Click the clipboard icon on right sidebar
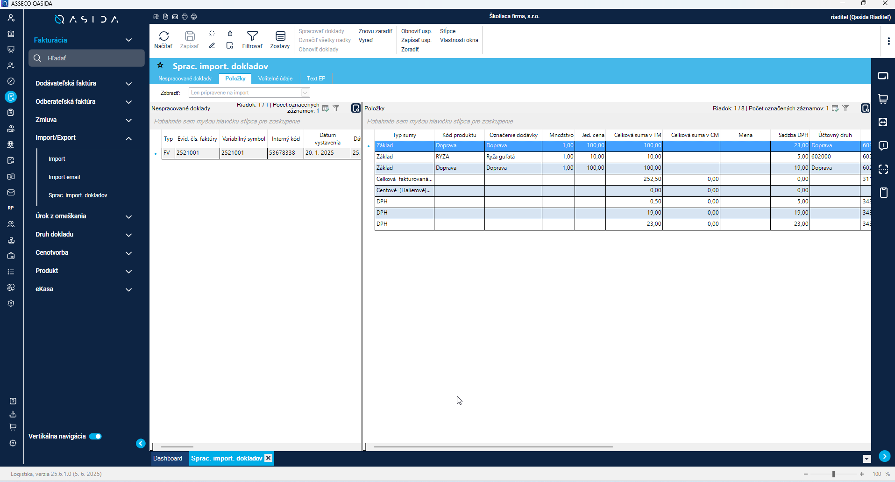Image resolution: width=895 pixels, height=482 pixels. pos(883,192)
